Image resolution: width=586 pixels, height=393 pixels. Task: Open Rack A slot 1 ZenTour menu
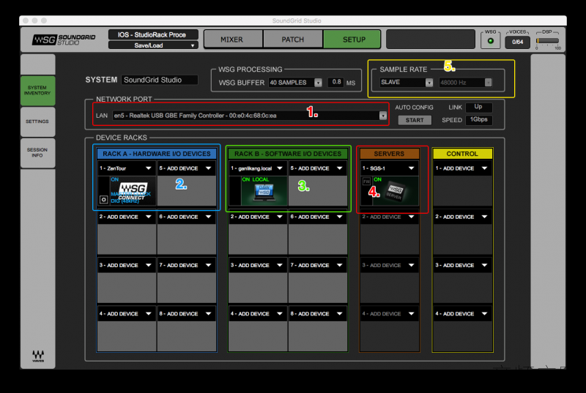click(126, 168)
